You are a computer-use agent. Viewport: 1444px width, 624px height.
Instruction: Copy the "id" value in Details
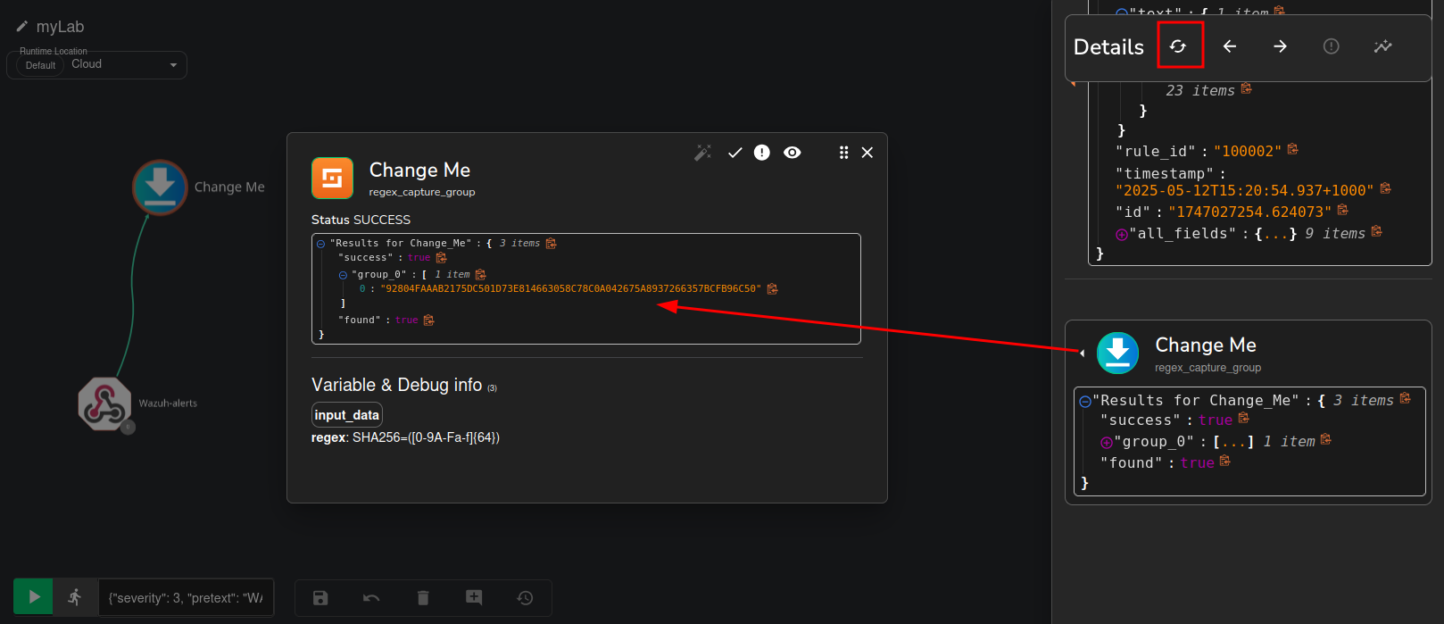[1342, 210]
